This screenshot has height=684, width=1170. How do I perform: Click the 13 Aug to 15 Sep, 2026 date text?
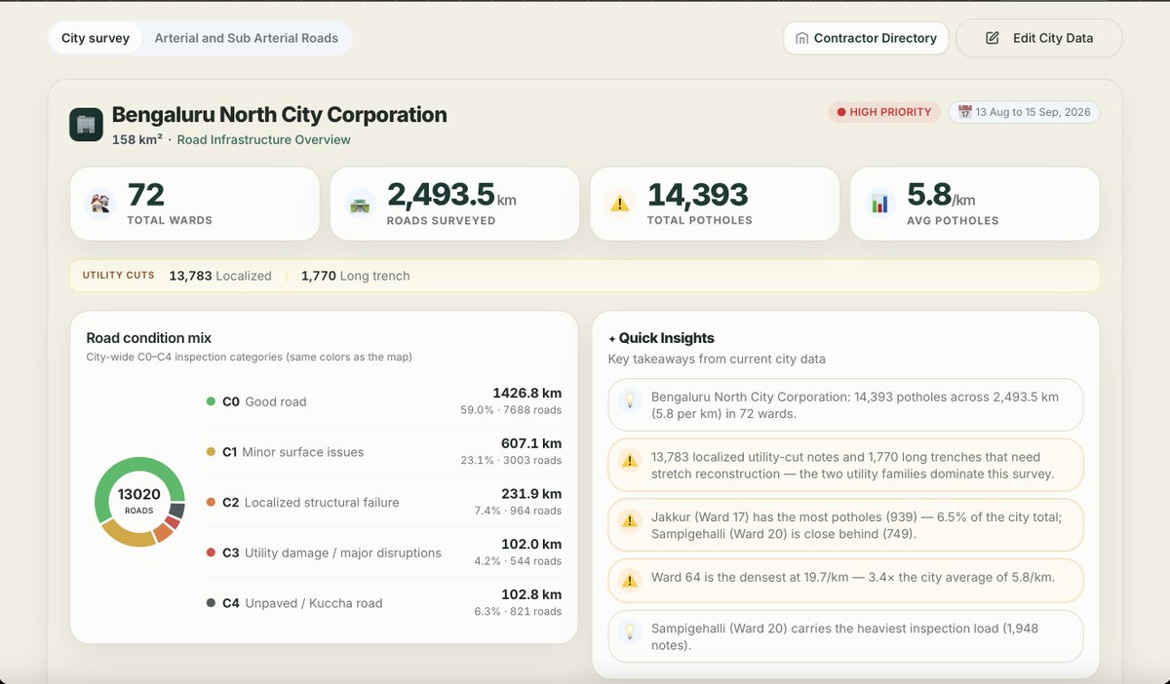click(1033, 112)
